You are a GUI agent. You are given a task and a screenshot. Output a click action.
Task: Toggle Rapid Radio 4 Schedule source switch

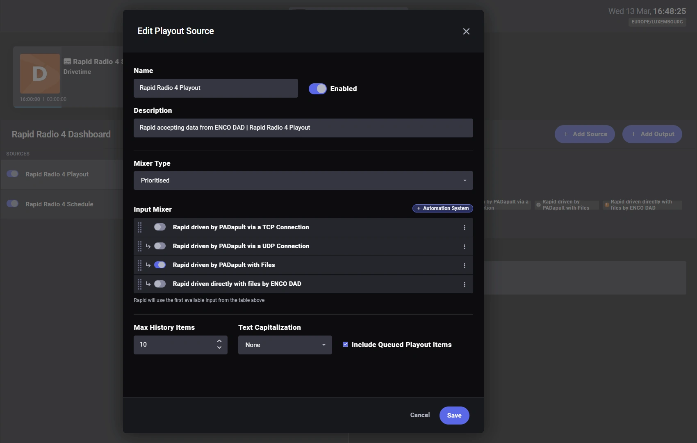click(13, 203)
